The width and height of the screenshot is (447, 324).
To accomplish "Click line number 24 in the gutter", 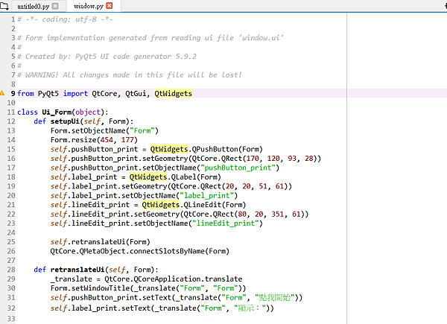I will [11, 232].
